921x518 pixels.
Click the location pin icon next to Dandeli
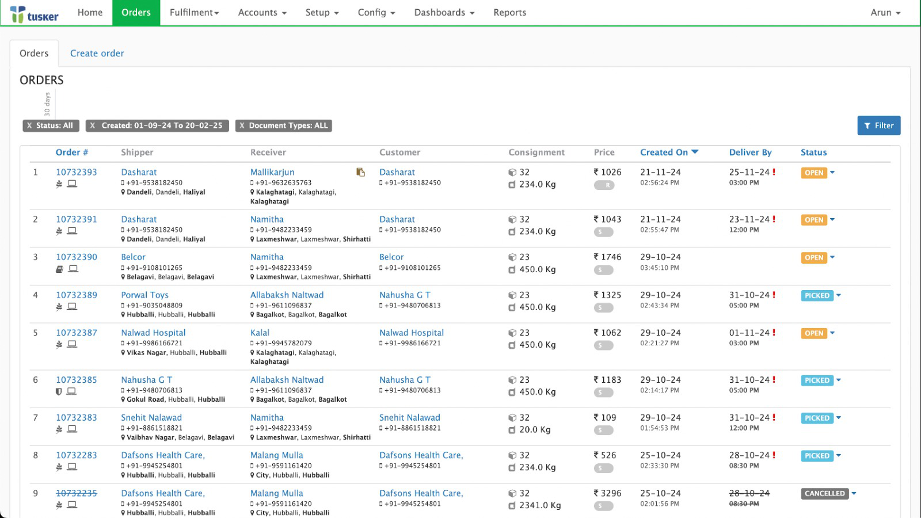point(124,192)
